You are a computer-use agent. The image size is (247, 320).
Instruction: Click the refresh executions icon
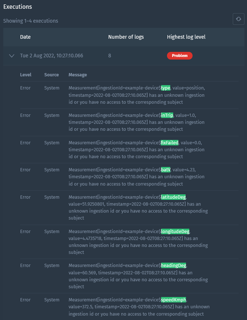(x=238, y=19)
